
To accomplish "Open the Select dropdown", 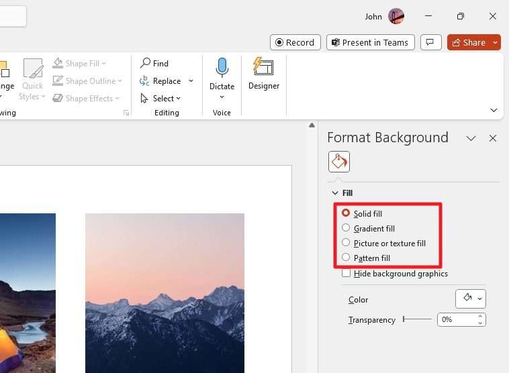I will [160, 98].
